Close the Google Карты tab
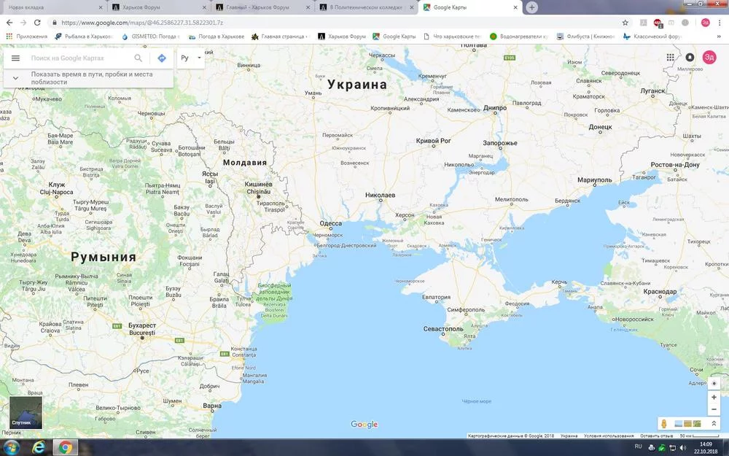Screen dimensions: 729x456 click(515, 7)
